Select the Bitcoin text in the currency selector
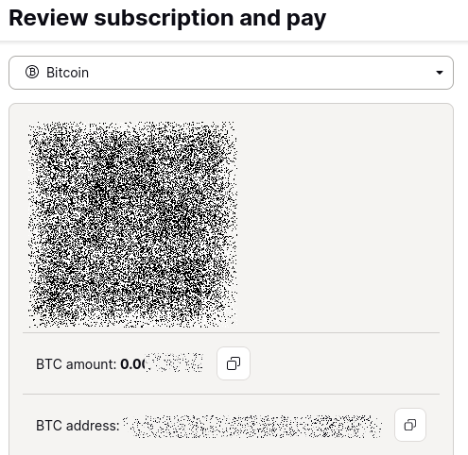Image resolution: width=468 pixels, height=455 pixels. click(x=67, y=73)
